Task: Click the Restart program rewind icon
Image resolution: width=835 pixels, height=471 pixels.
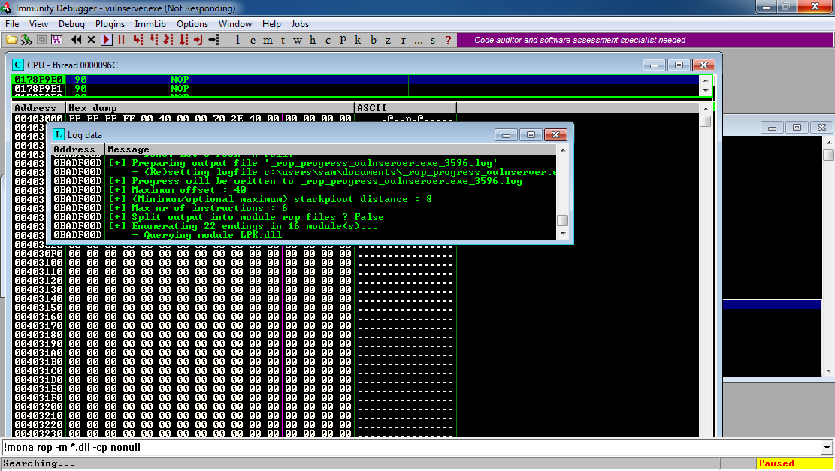Action: pos(76,40)
